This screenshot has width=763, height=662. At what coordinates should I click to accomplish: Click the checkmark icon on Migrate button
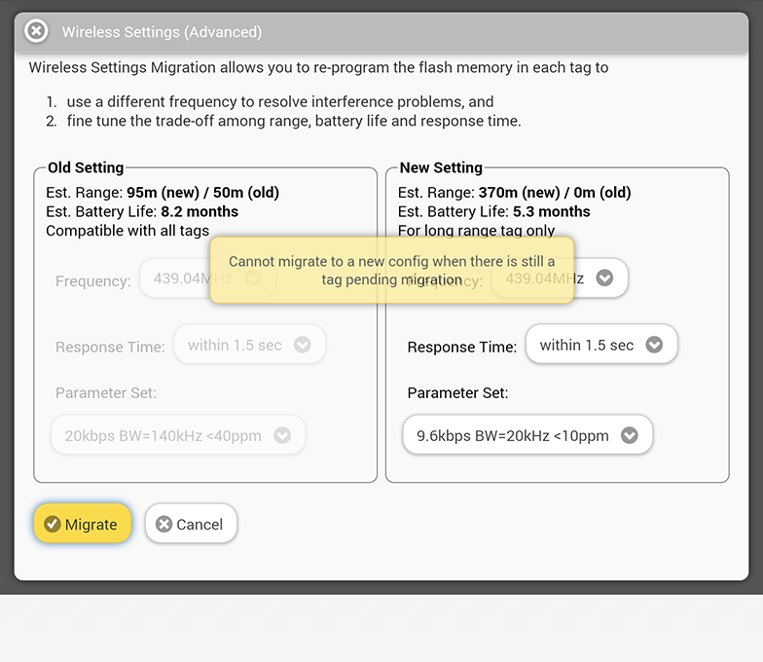pyautogui.click(x=53, y=524)
